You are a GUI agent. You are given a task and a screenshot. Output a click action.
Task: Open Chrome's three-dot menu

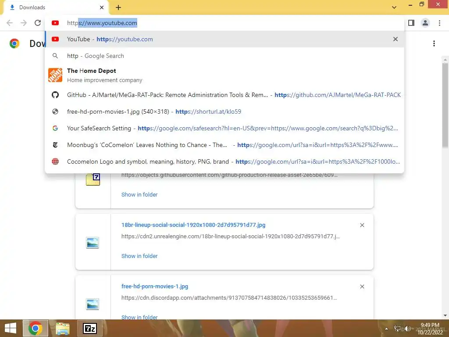[439, 23]
